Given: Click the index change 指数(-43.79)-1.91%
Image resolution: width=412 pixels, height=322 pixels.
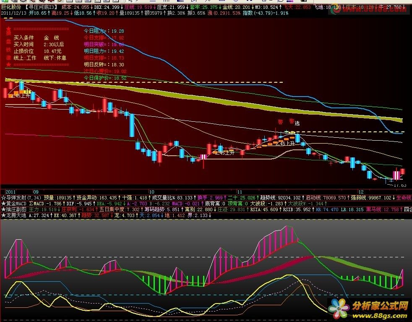Looking at the screenshot, I should pos(266,13).
